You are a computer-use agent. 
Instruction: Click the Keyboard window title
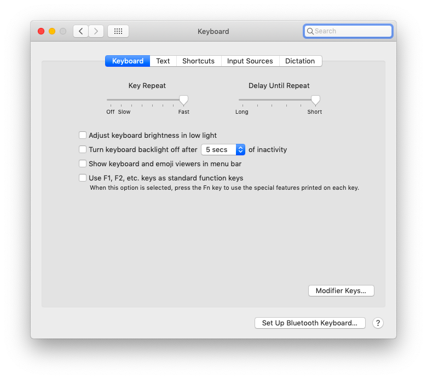pyautogui.click(x=214, y=32)
